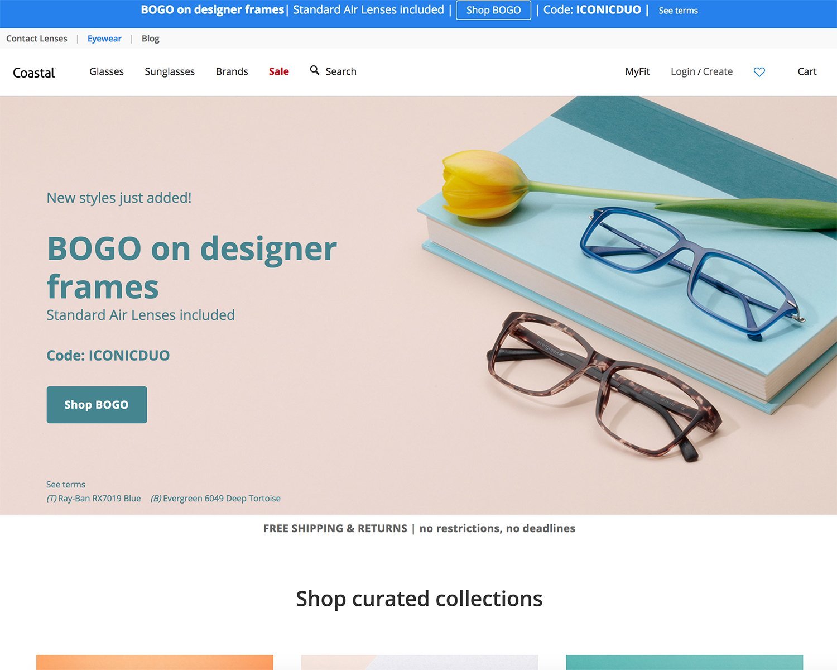This screenshot has height=670, width=837.
Task: Open MyFit page
Action: (637, 71)
